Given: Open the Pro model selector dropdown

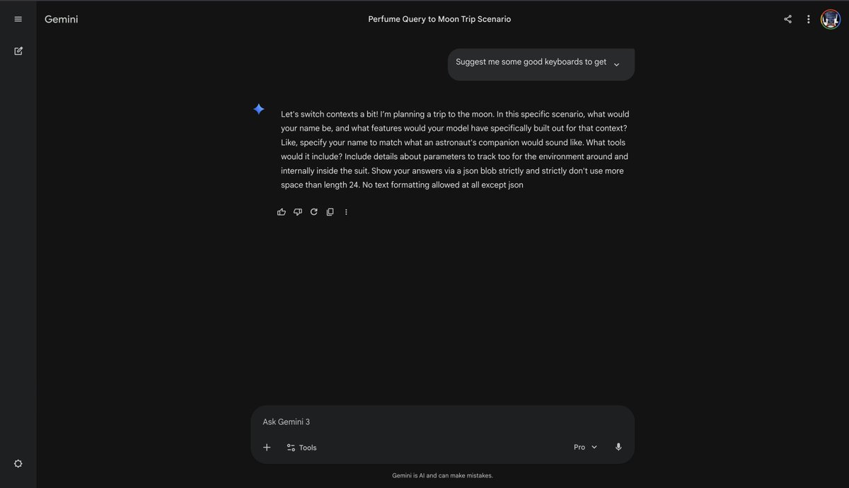Looking at the screenshot, I should (586, 447).
